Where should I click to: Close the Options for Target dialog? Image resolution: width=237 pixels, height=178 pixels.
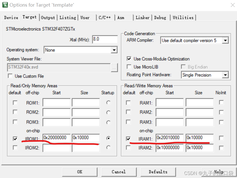coord(233,5)
